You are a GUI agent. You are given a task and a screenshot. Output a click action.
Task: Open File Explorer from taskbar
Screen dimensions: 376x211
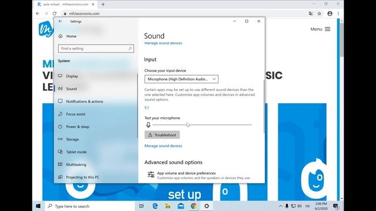click(168, 206)
